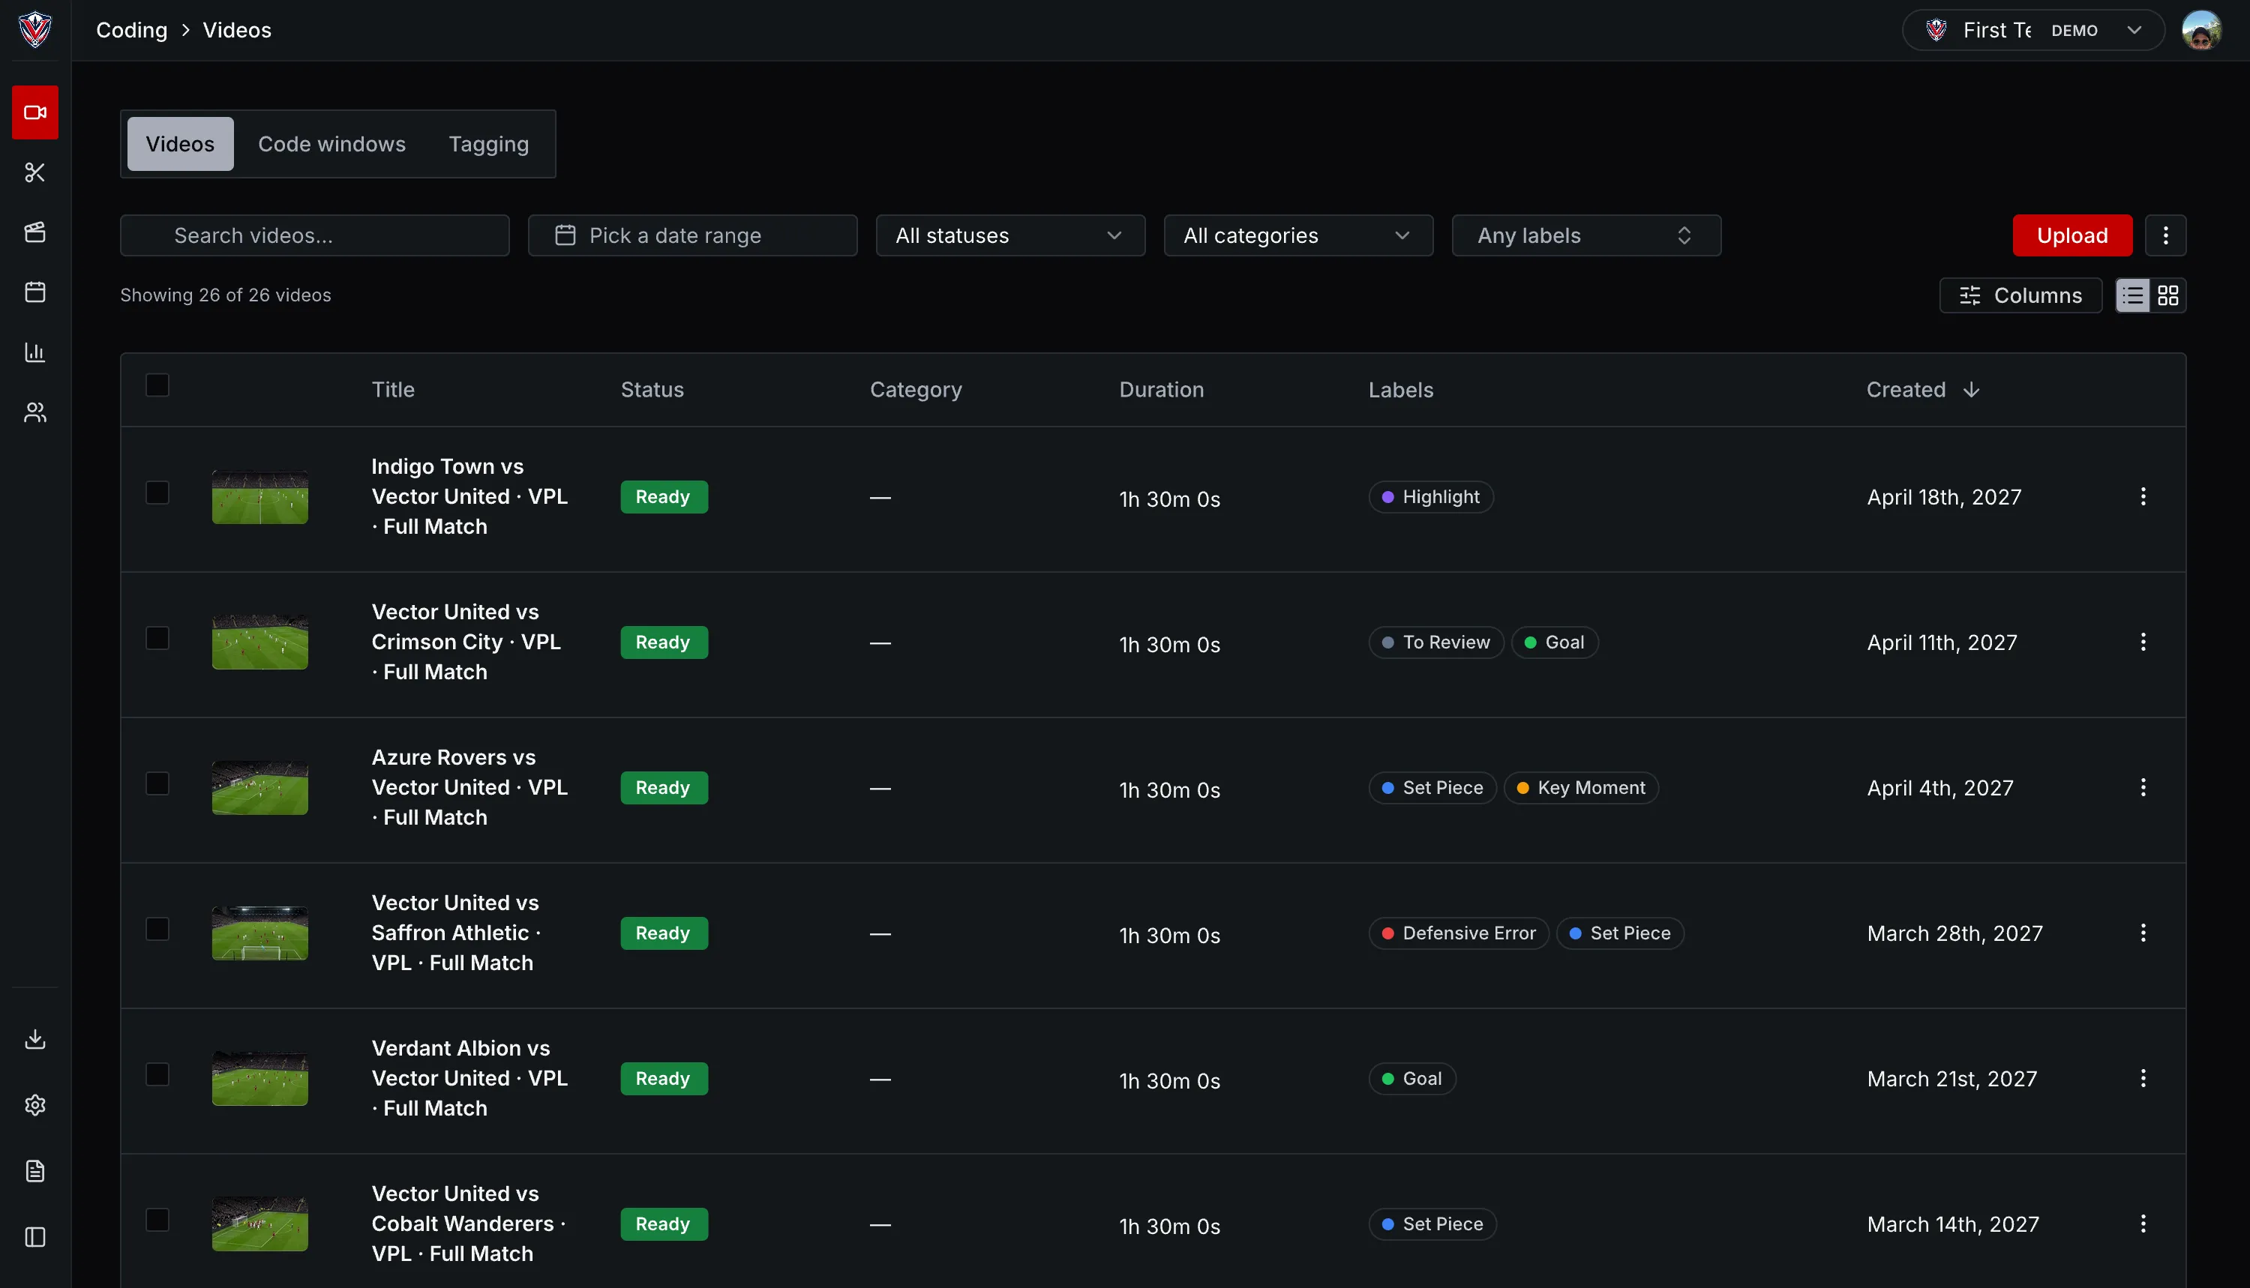Click the Showing 26 of 26 videos text
2250x1288 pixels.
(226, 295)
